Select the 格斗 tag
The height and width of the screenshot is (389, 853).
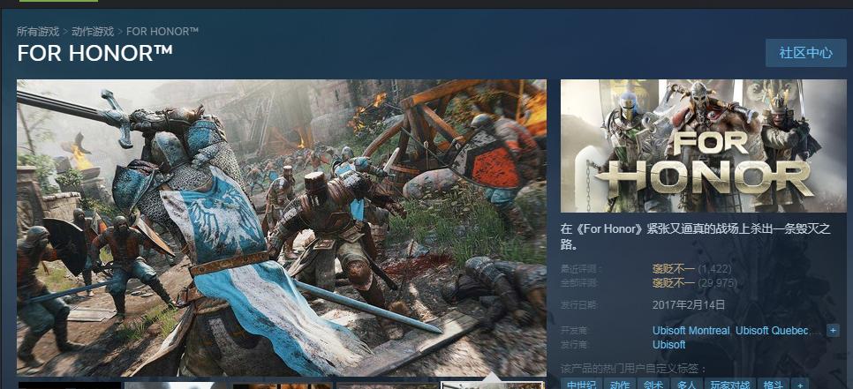tap(773, 384)
